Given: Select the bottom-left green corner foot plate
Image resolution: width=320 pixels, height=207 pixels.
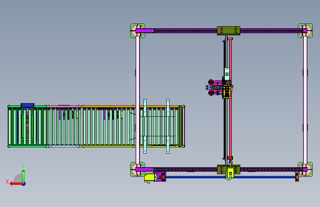Looking at the screenshot, I should click(138, 169).
